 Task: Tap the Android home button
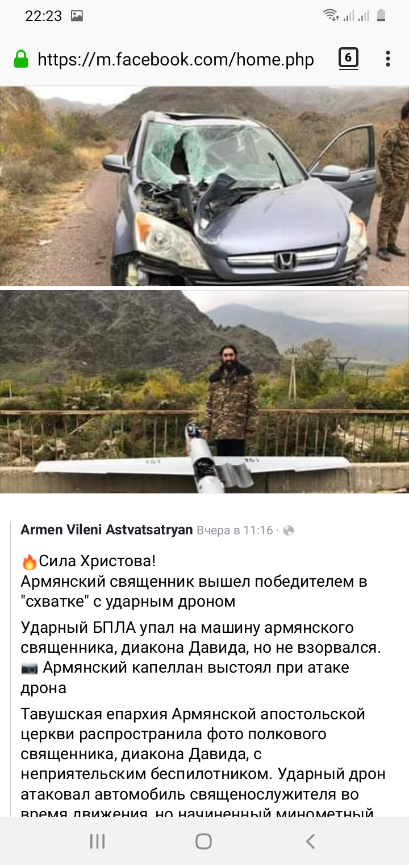[203, 841]
